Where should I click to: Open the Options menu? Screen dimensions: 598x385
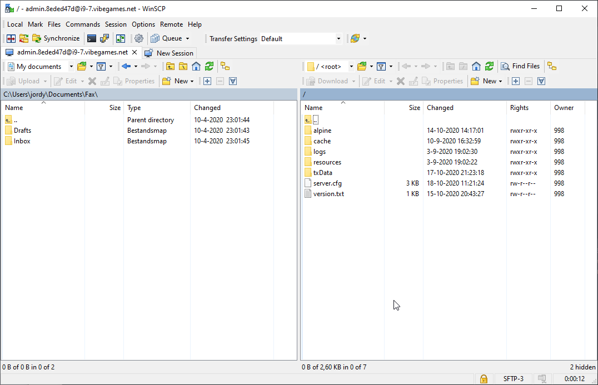point(143,24)
